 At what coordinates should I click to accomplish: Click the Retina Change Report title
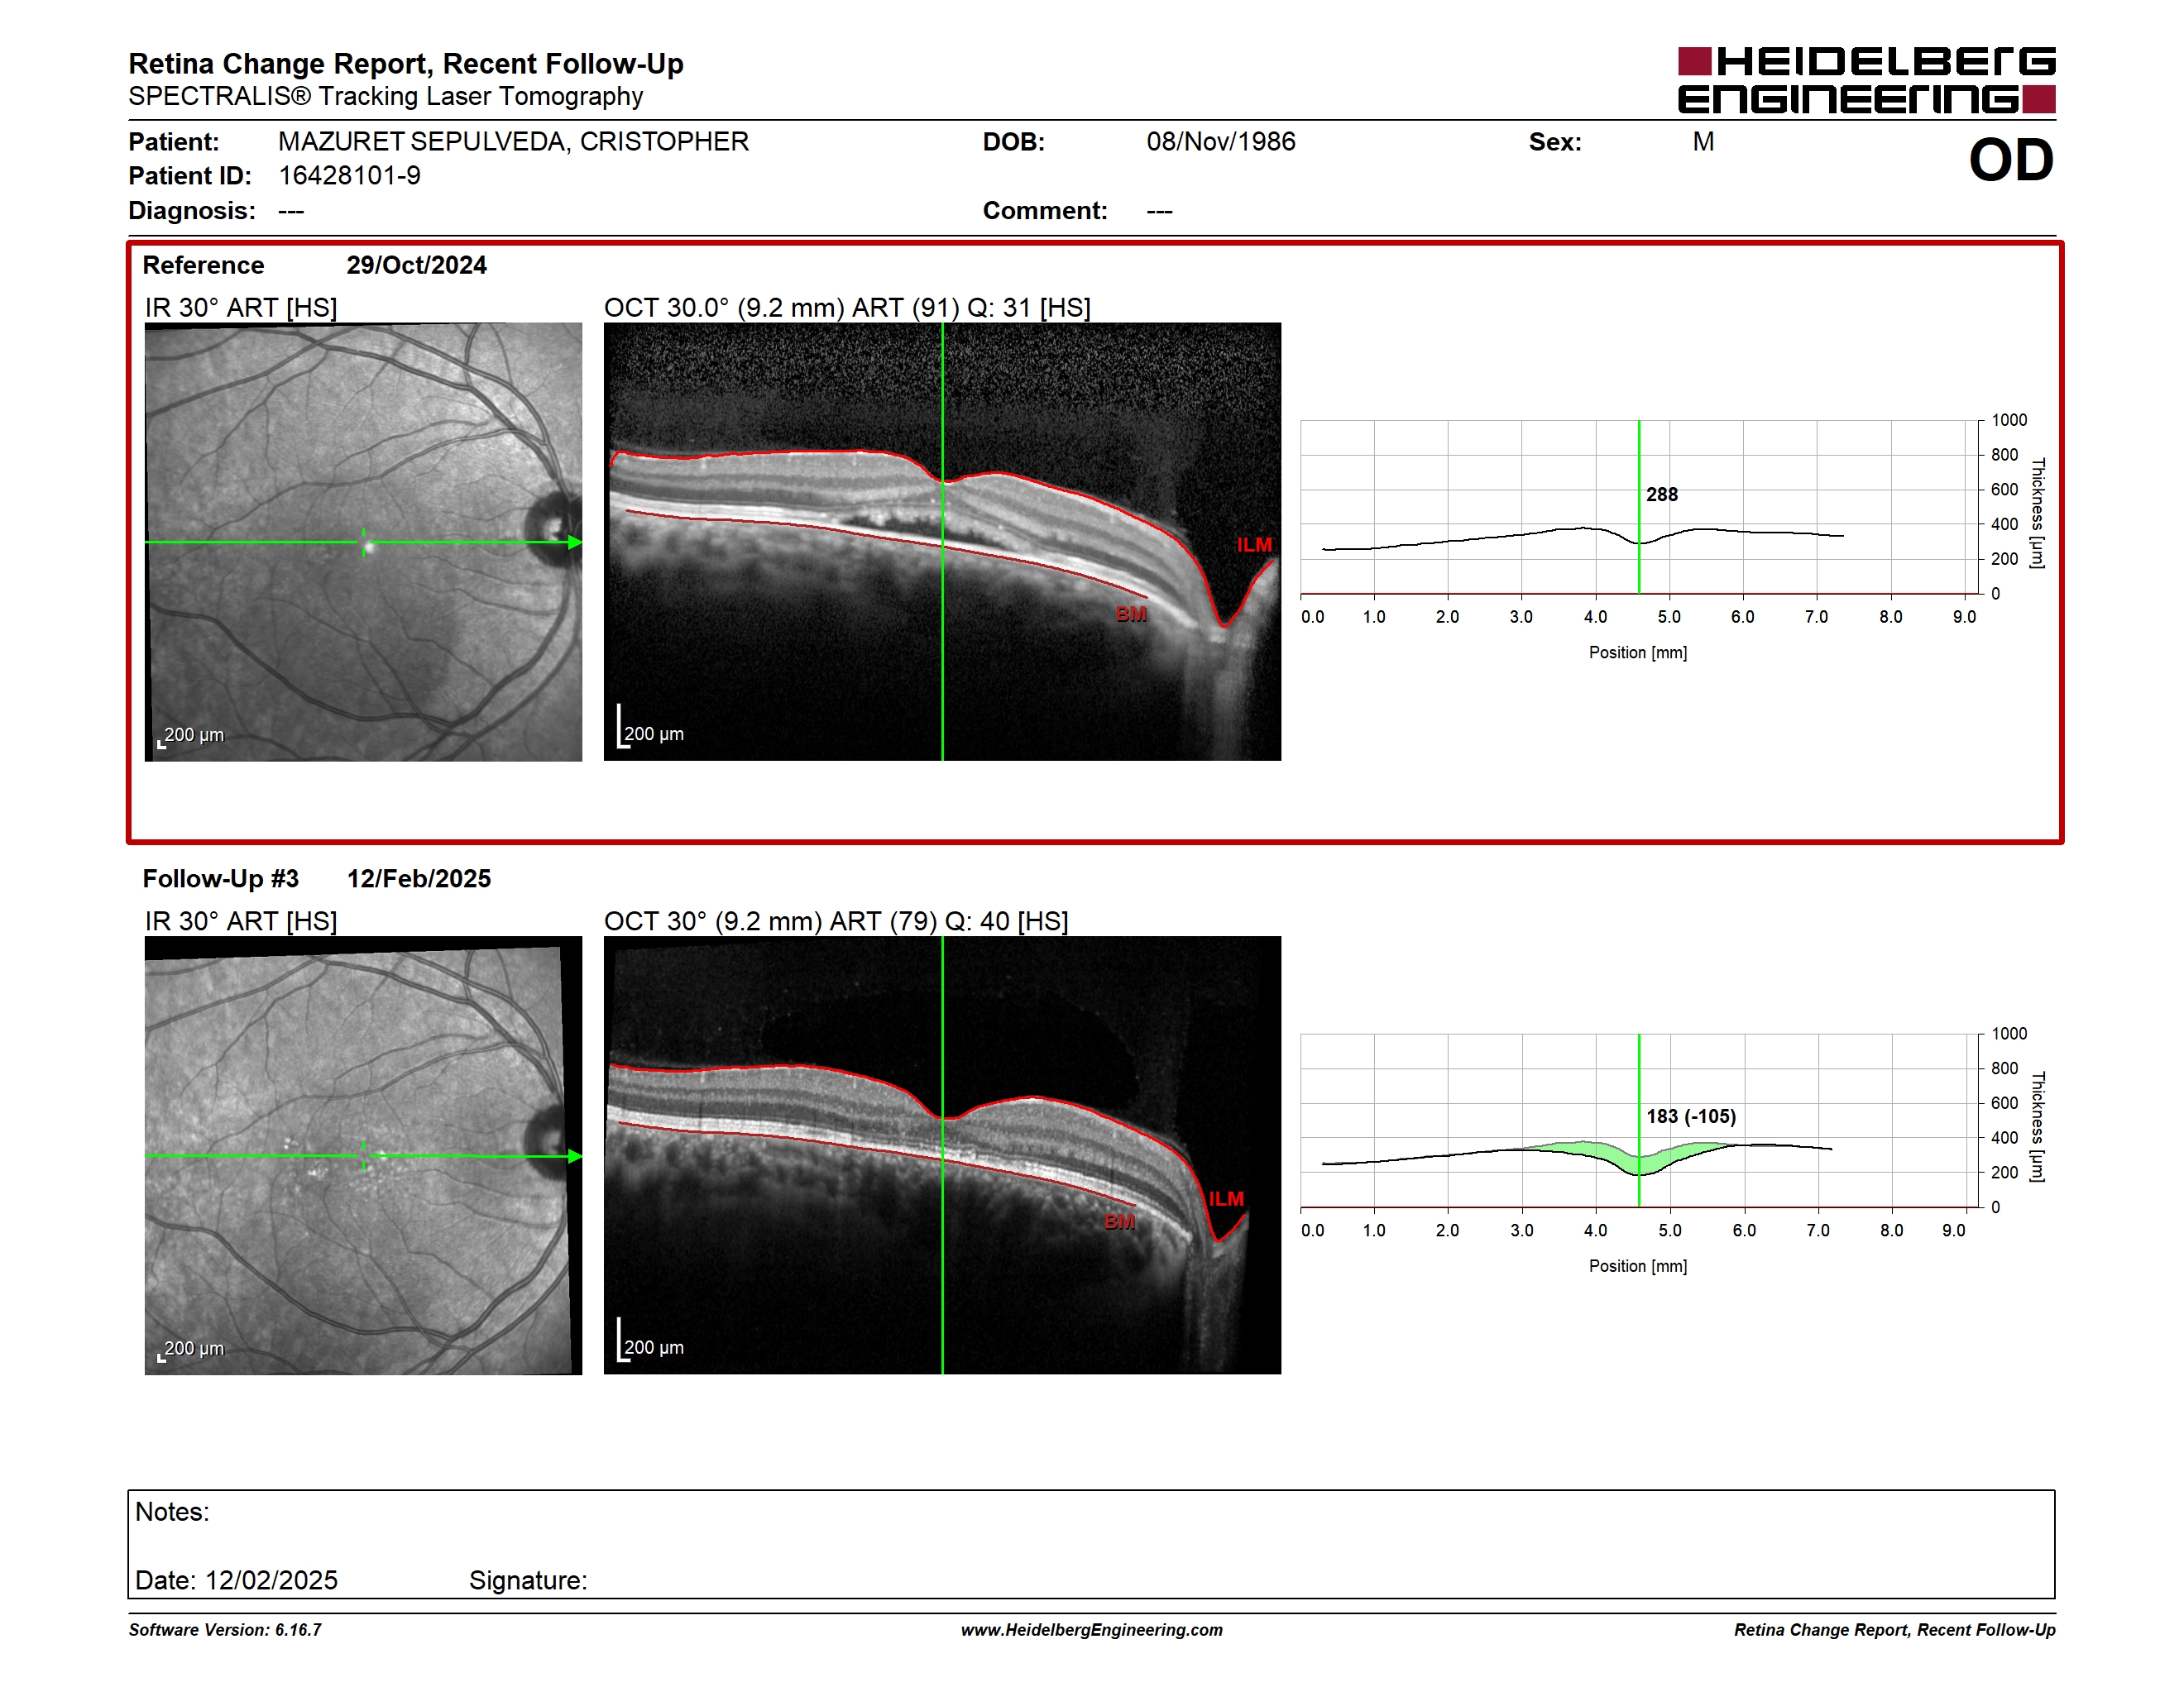406,64
